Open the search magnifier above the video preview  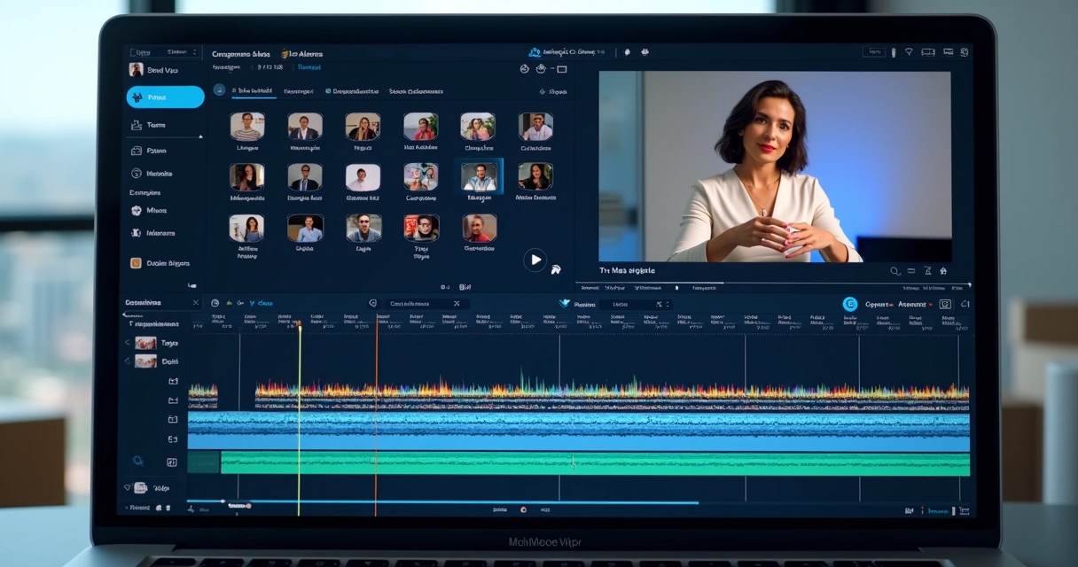[895, 271]
